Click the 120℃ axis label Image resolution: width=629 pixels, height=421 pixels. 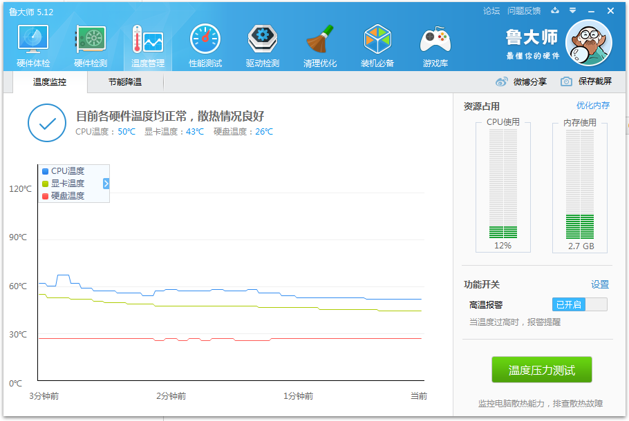pos(20,189)
